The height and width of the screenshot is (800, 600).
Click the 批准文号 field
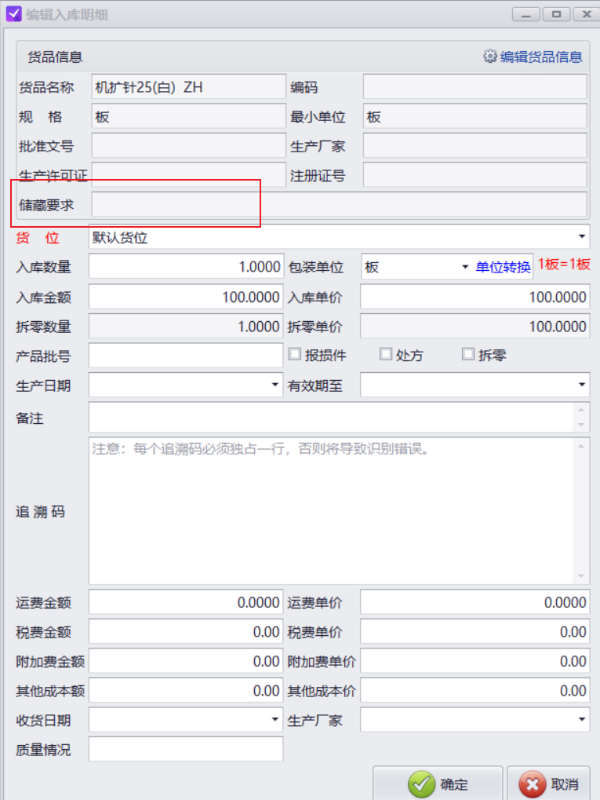(x=188, y=146)
